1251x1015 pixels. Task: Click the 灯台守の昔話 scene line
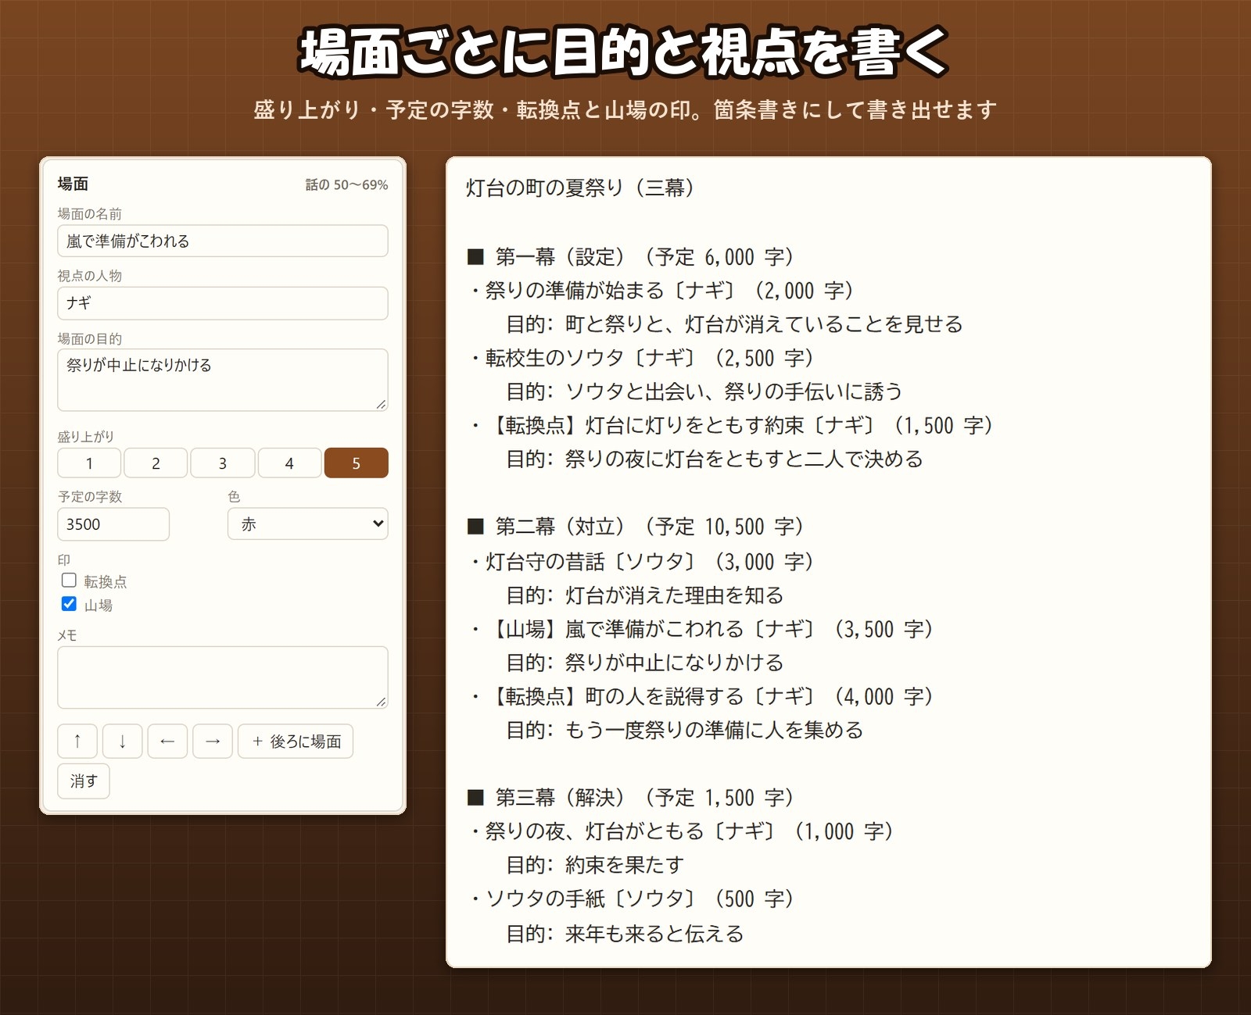pos(641,561)
